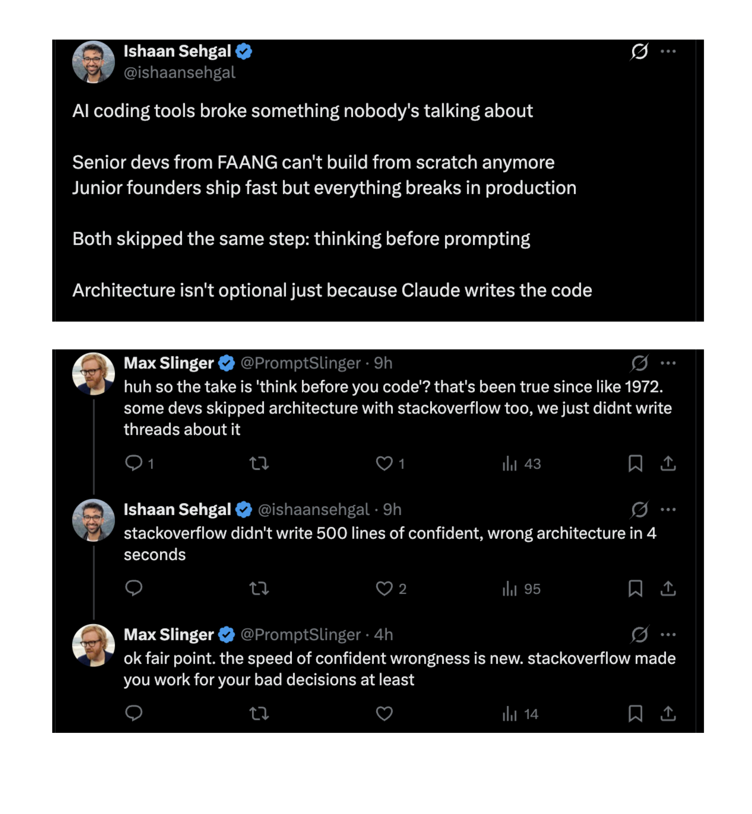Reply to Max Slinger's 'ok fair point' tweet
This screenshot has height=814, width=752.
(x=134, y=713)
